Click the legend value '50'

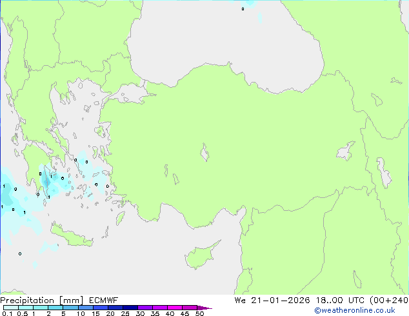tap(199, 313)
